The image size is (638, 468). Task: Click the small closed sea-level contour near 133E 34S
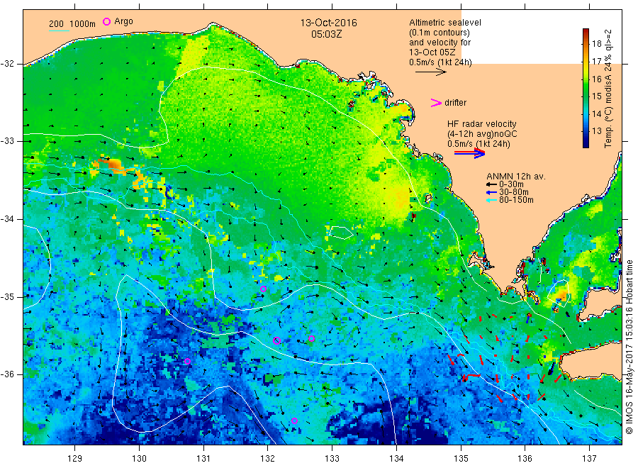(340, 233)
